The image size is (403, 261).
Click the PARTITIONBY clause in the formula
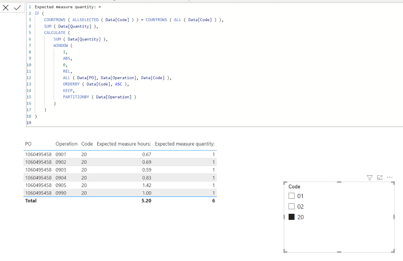[x=99, y=97]
